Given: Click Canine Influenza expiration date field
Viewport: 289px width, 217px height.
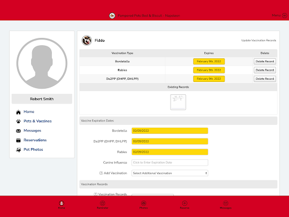Looking at the screenshot, I should coord(170,163).
